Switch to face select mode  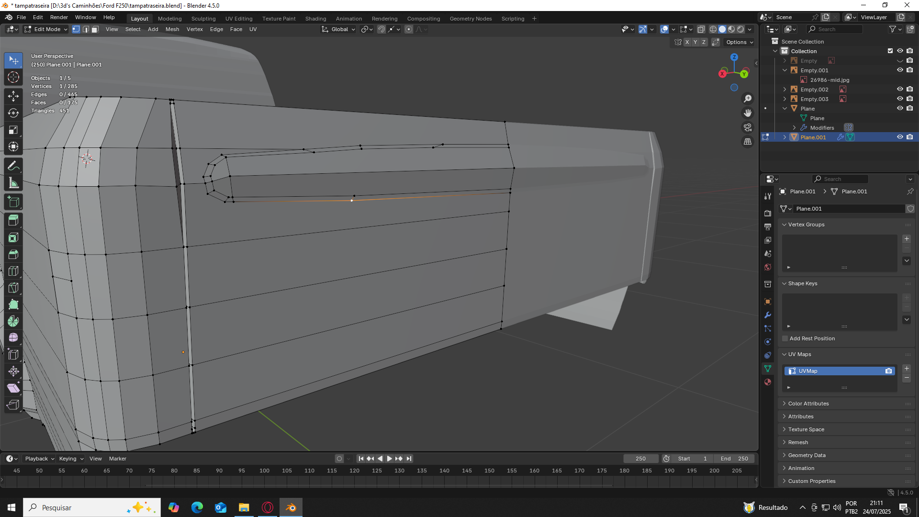95,29
